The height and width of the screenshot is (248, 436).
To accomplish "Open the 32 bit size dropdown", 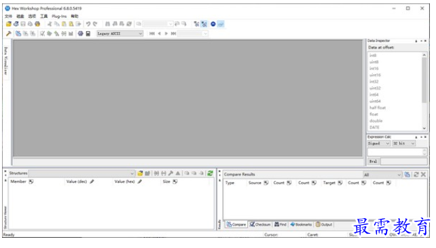I will point(404,143).
